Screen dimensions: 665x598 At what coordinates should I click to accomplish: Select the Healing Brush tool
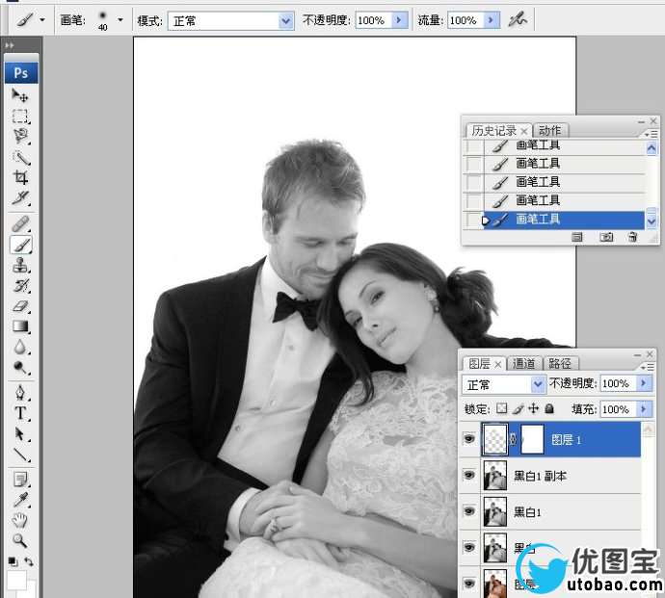click(20, 224)
